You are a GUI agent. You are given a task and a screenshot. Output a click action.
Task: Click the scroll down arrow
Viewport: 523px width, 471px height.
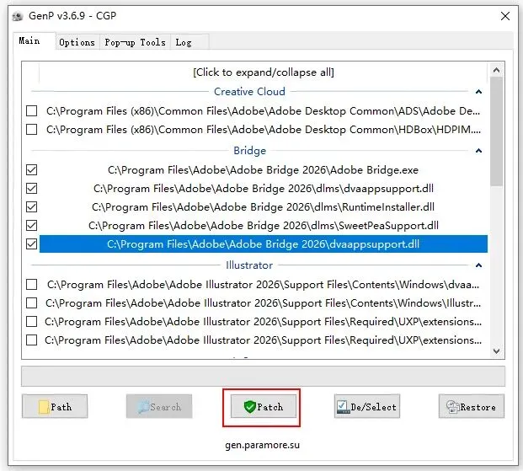coord(496,351)
